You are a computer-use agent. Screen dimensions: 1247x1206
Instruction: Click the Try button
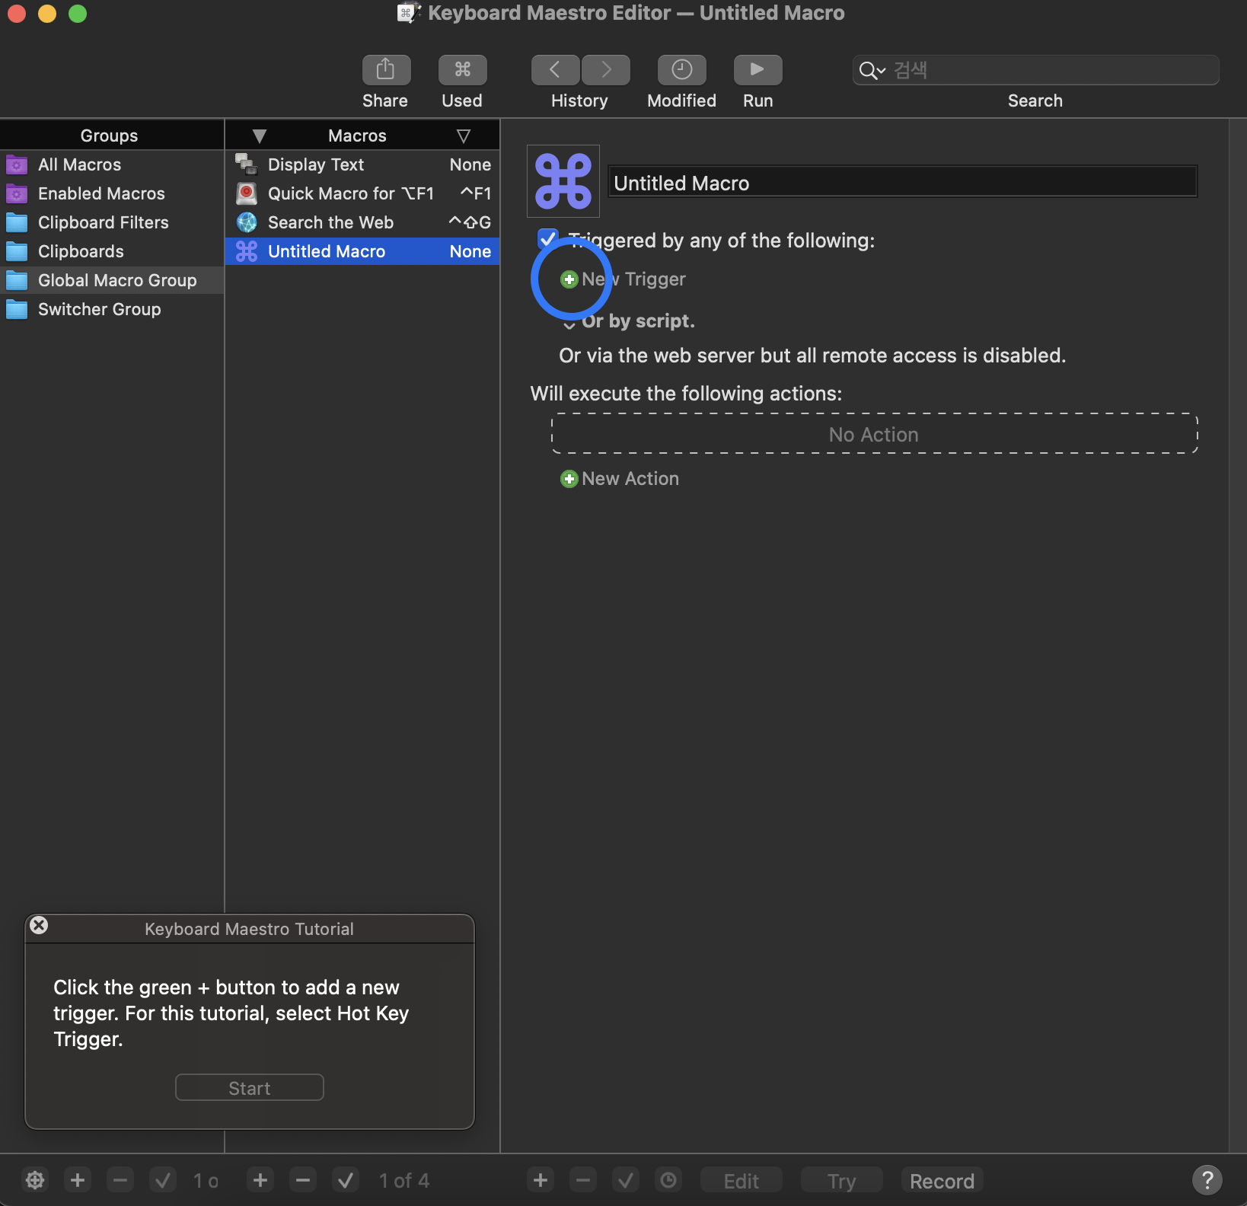click(842, 1181)
